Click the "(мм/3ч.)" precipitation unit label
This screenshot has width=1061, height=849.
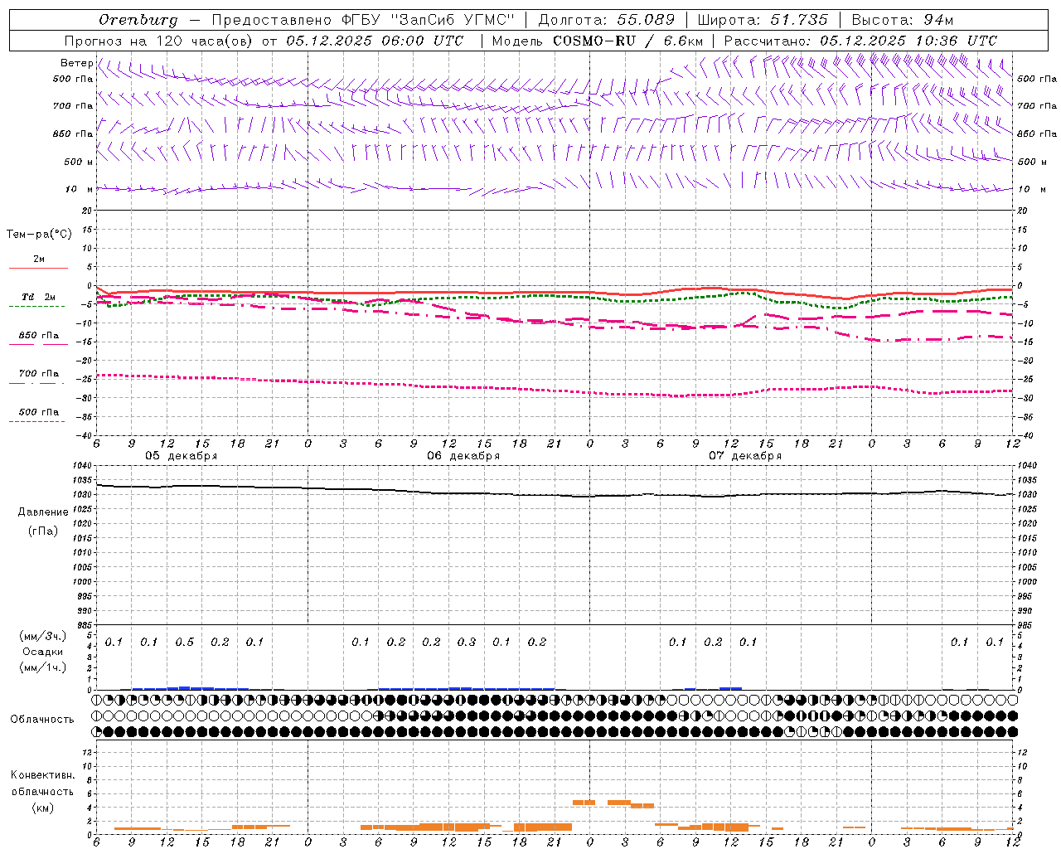pos(43,637)
